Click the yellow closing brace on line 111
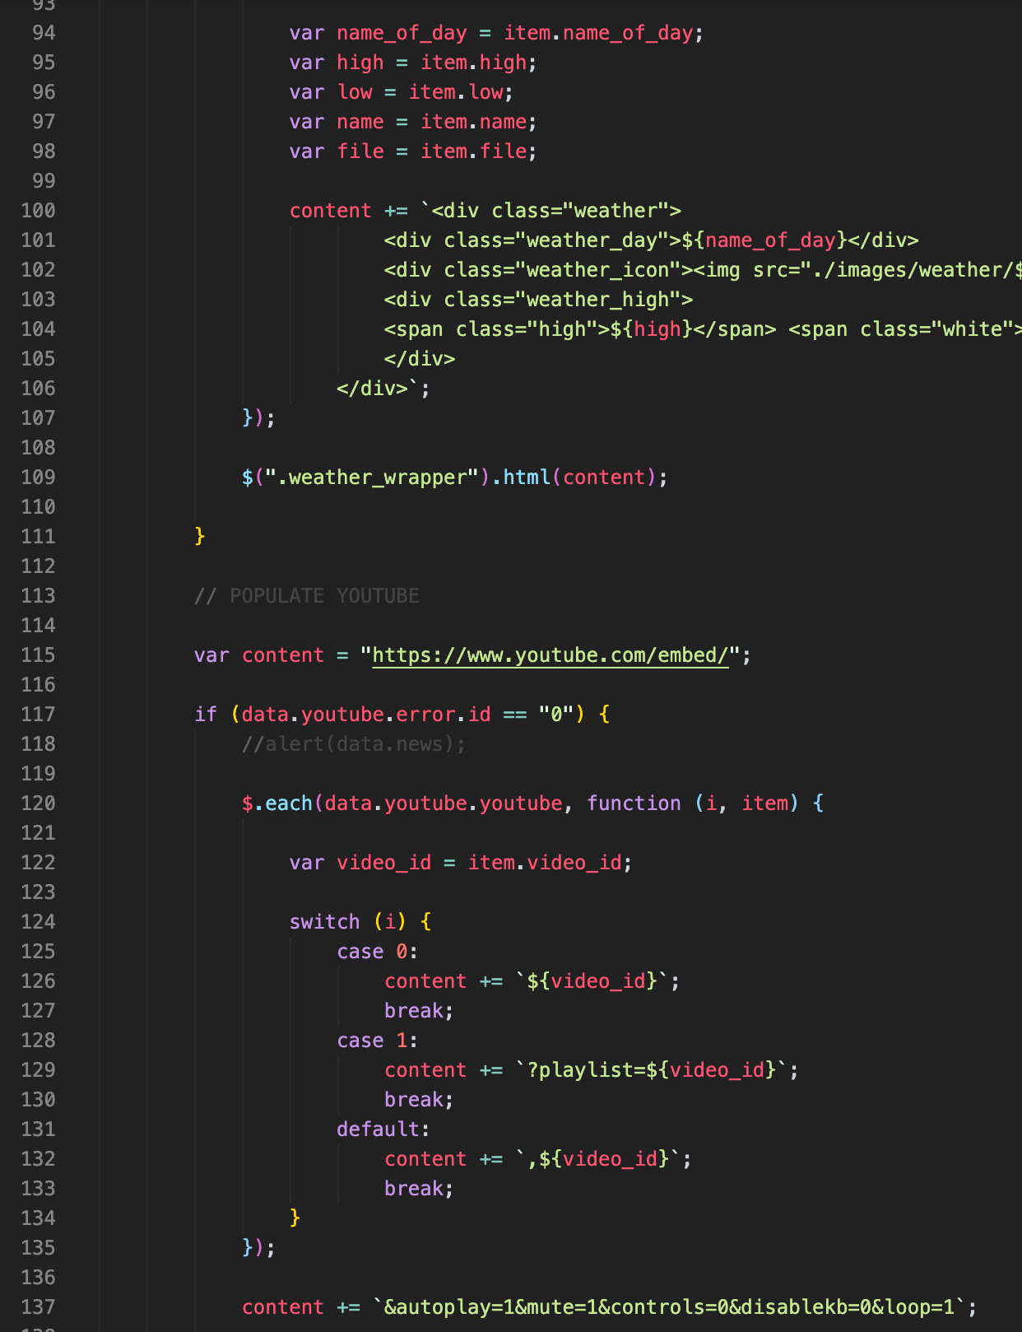1022x1332 pixels. pos(200,537)
